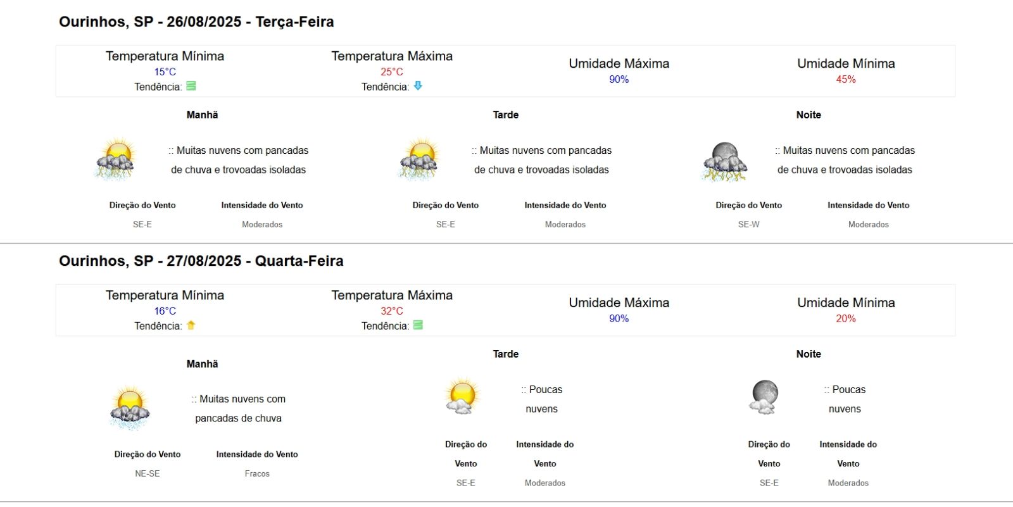Click the 45% minimum humidity value

click(x=846, y=79)
